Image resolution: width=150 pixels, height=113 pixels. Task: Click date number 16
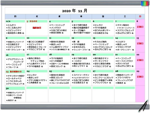(7, 55)
